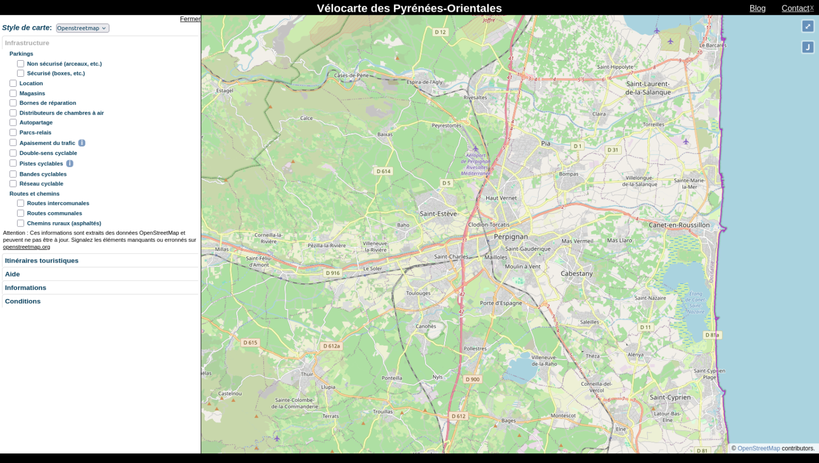Check the Bornes de réparation box
819x463 pixels.
pos(13,103)
